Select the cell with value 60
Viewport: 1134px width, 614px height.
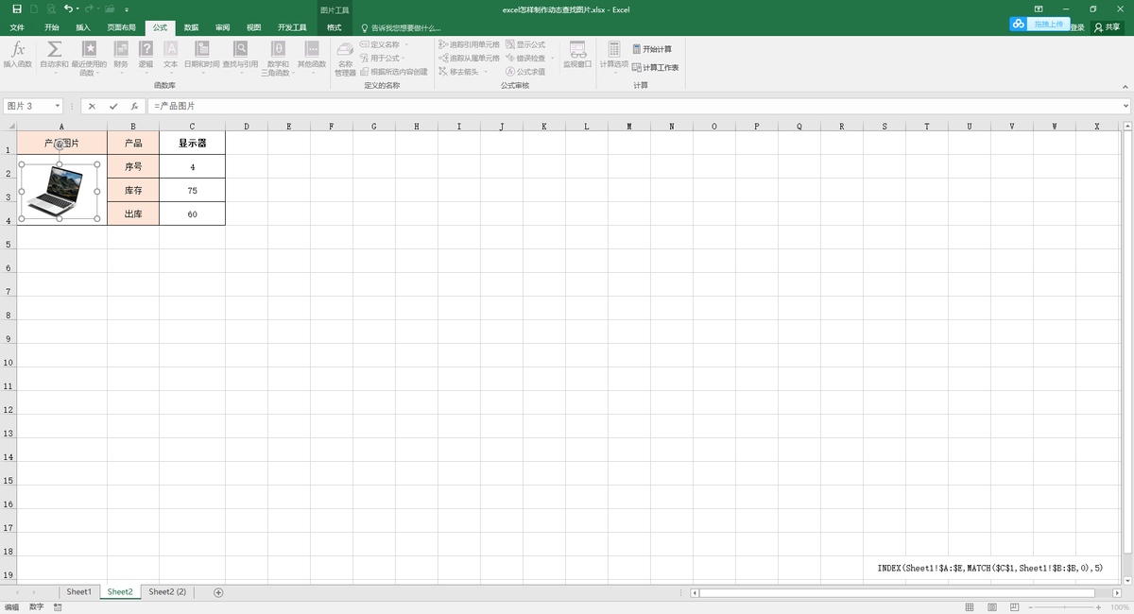192,213
